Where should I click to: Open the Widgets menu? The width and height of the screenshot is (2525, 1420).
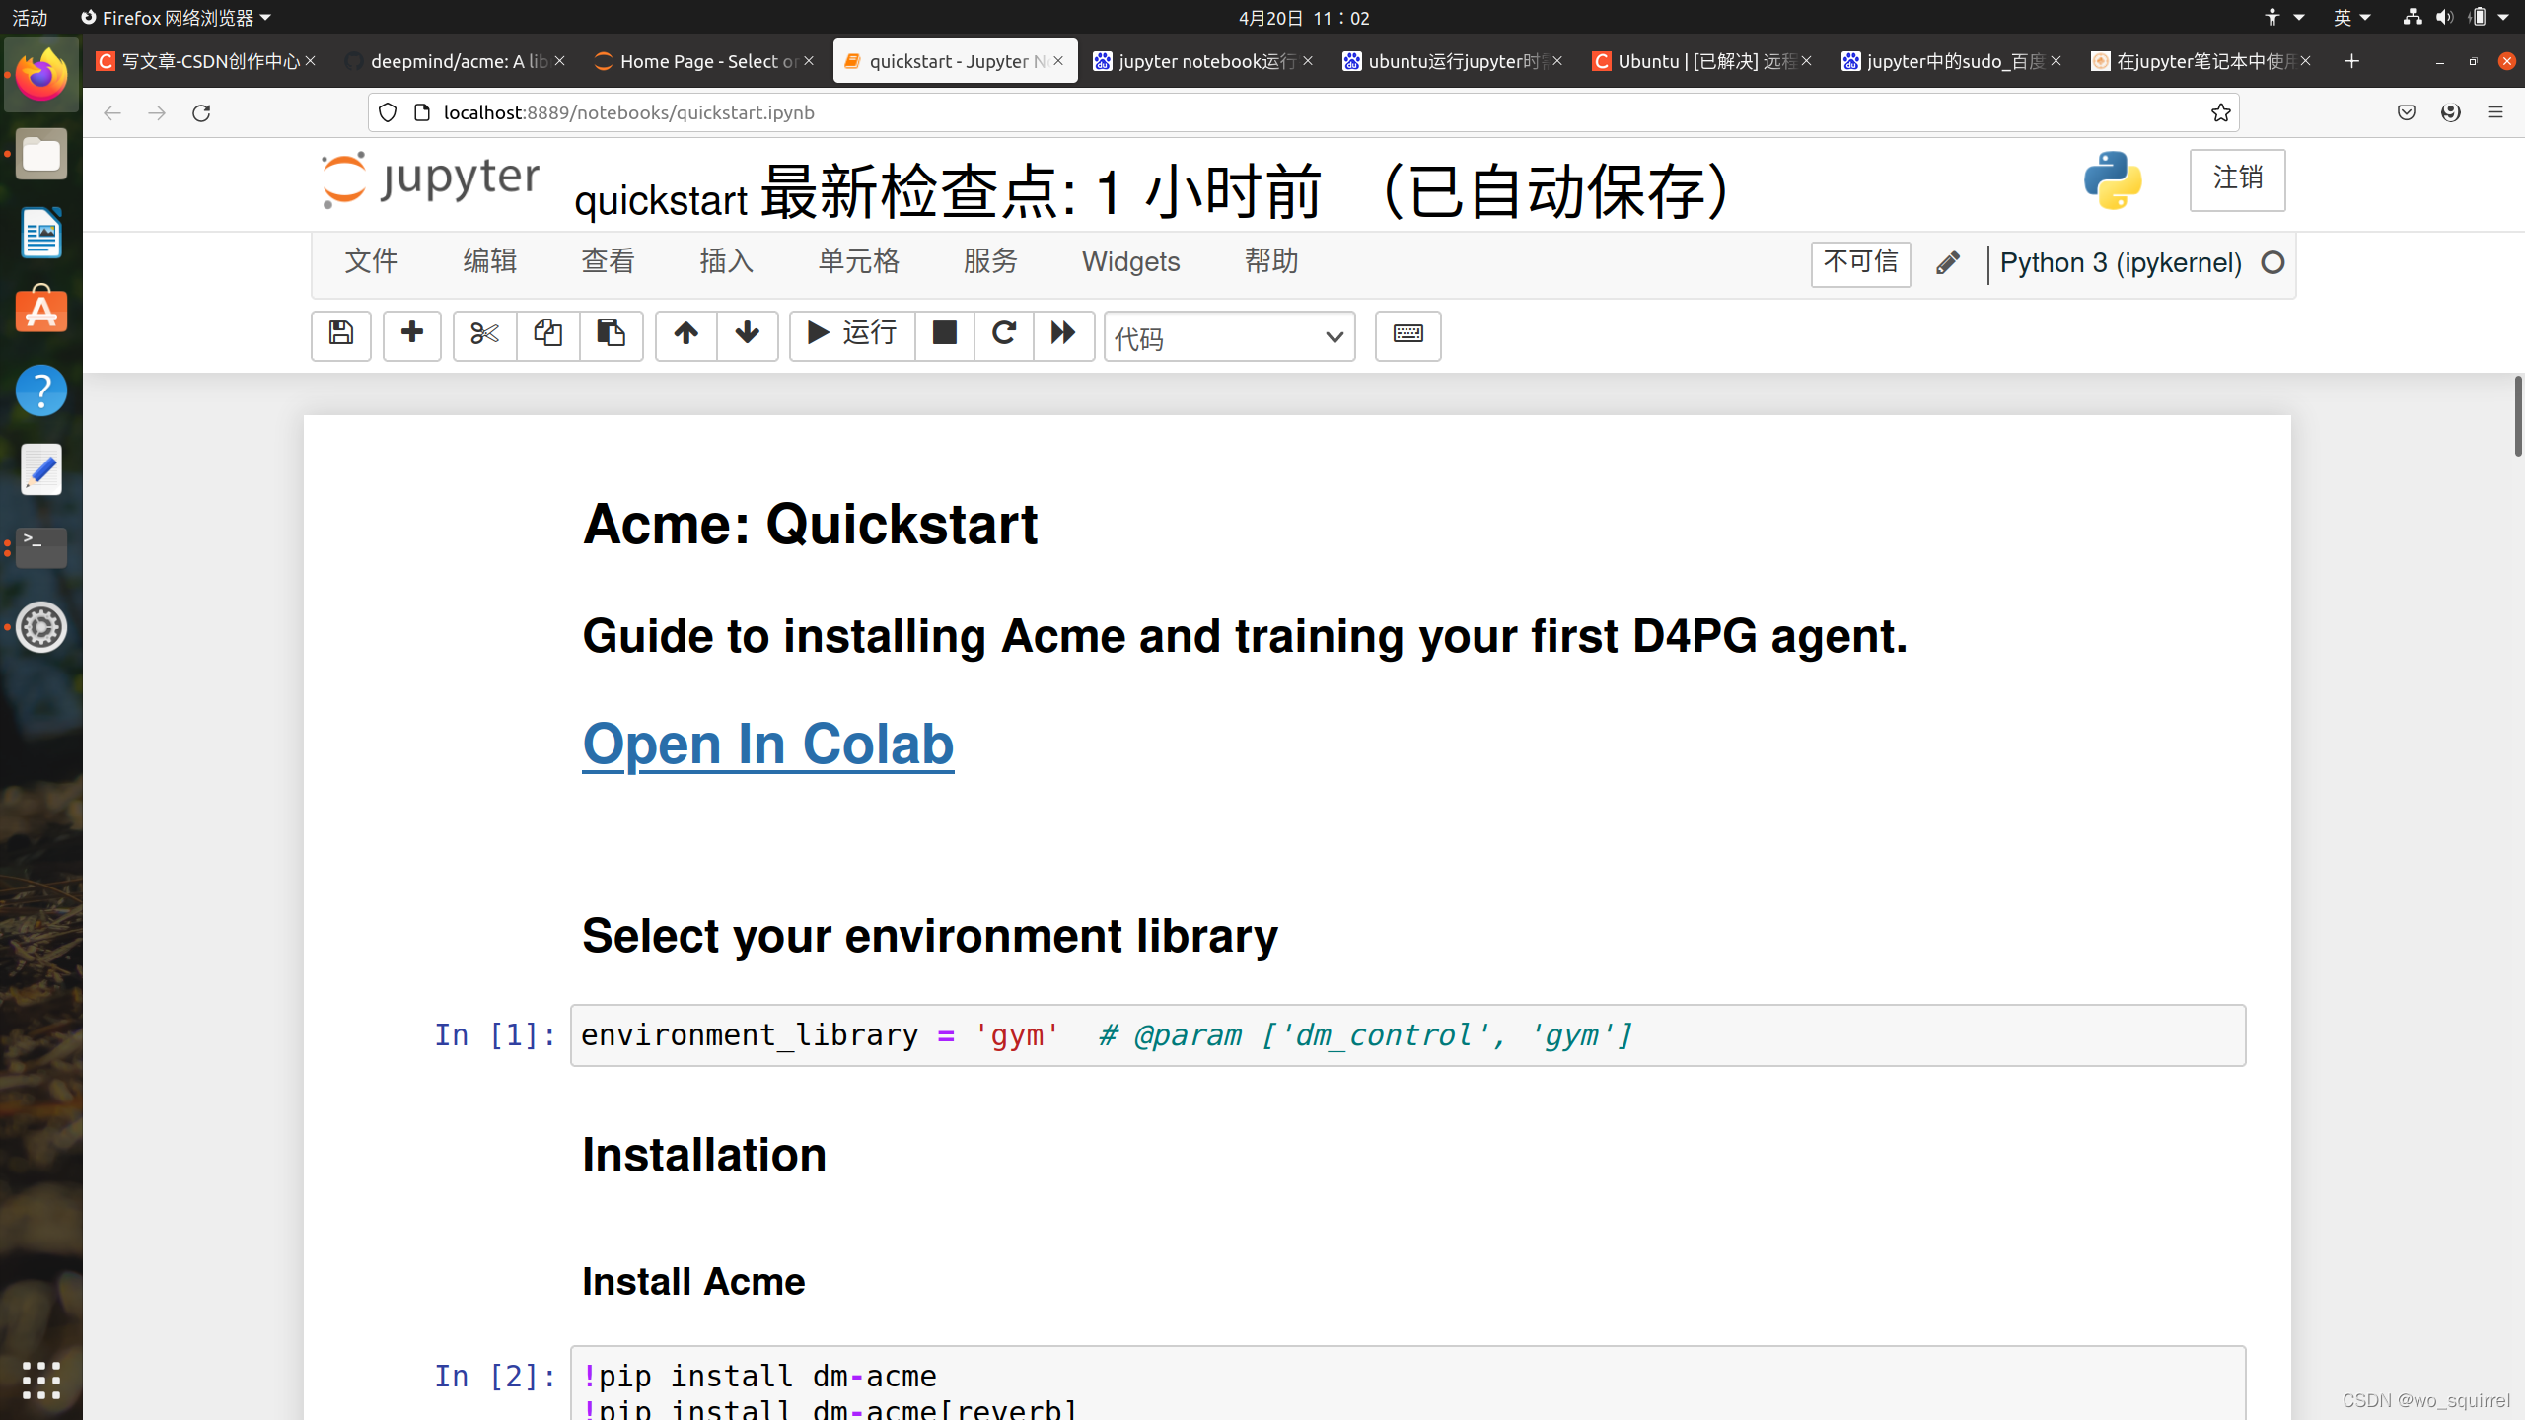click(1131, 262)
